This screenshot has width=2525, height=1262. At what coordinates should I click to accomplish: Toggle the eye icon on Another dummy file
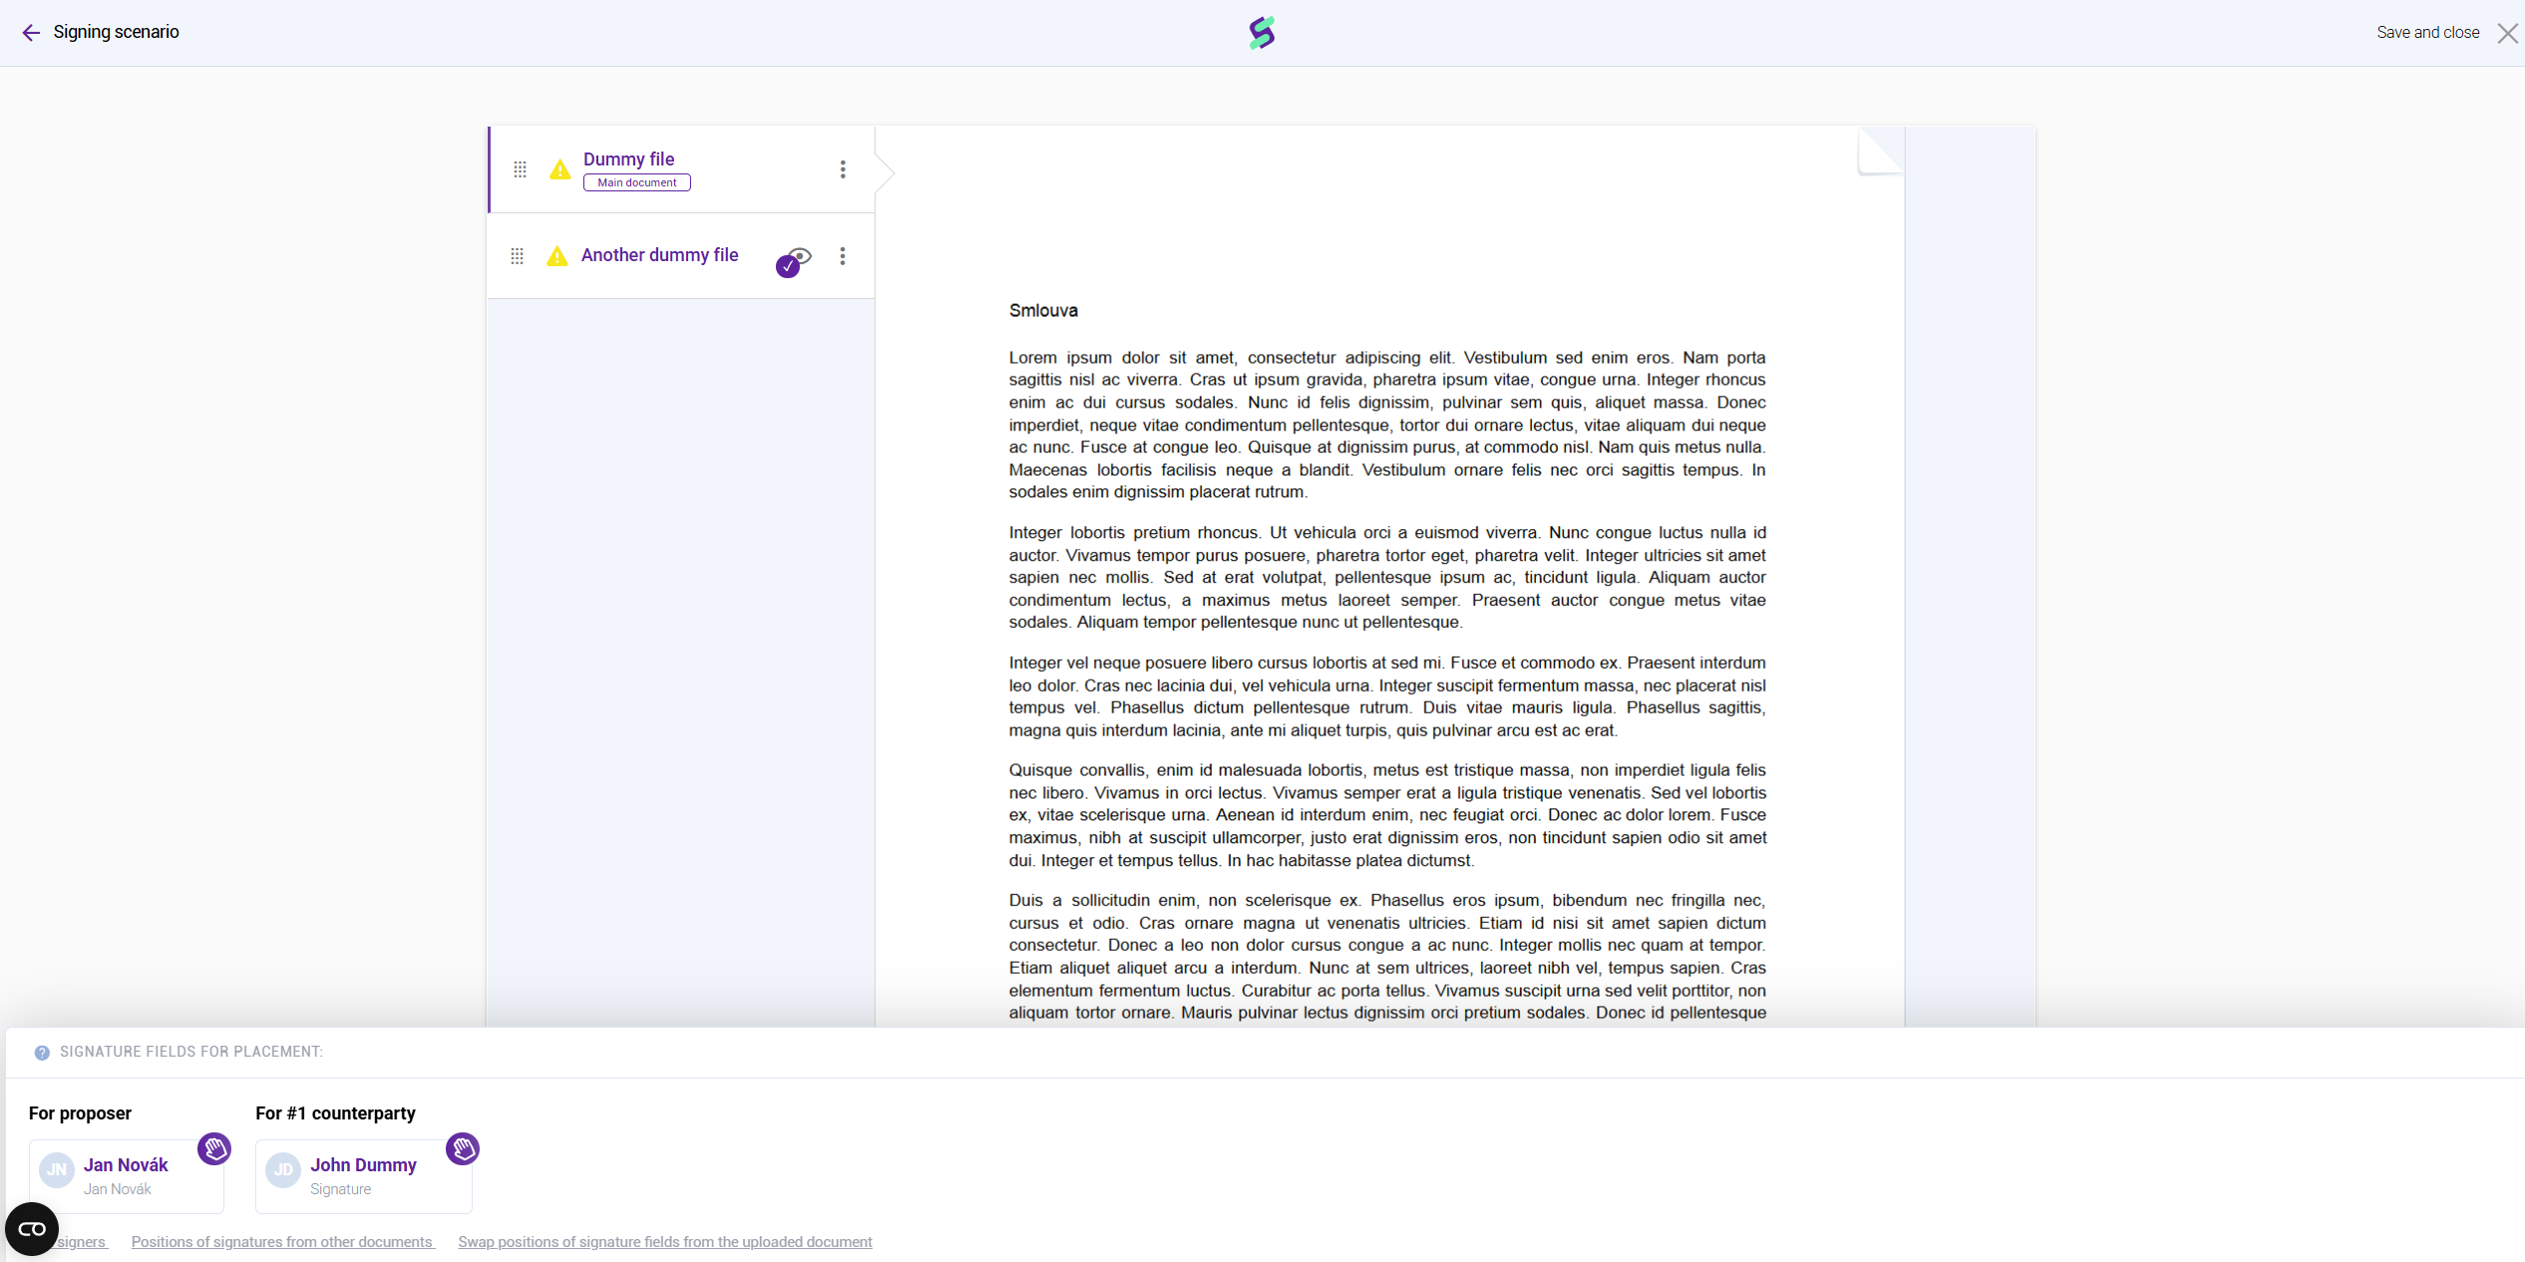pyautogui.click(x=800, y=256)
